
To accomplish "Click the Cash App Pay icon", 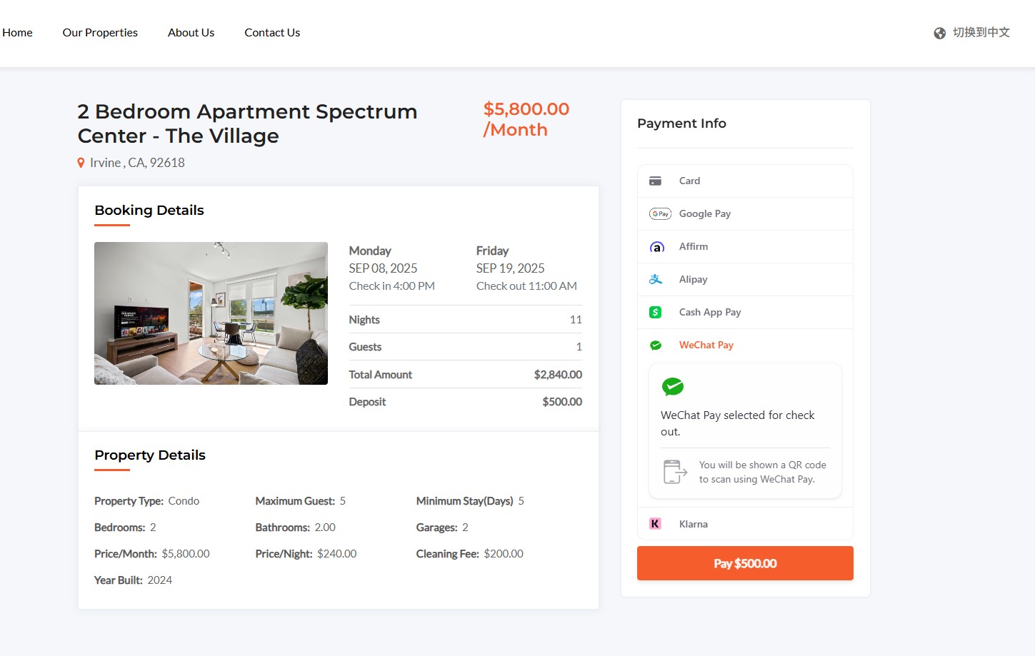I will 656,313.
